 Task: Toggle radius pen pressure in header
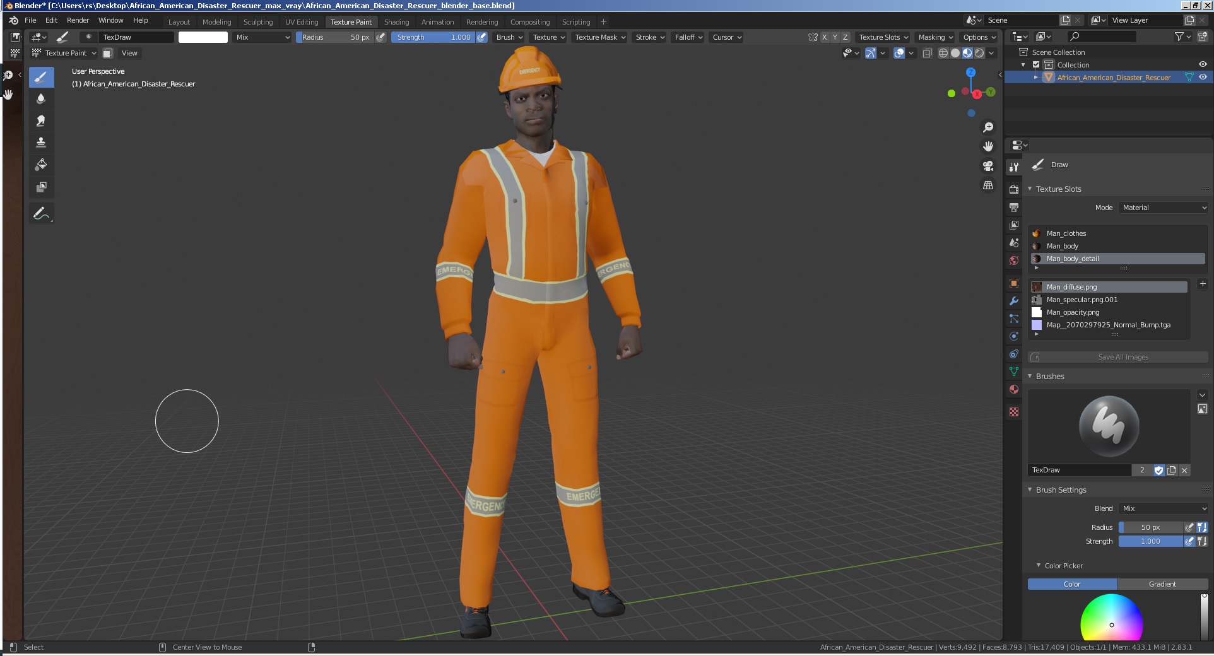[380, 37]
